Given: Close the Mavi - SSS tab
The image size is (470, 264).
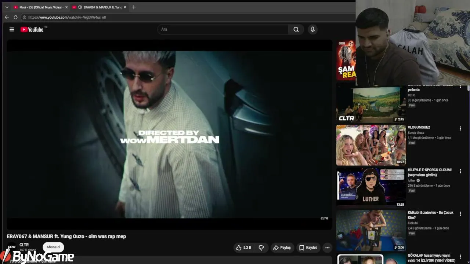Looking at the screenshot, I should [66, 7].
